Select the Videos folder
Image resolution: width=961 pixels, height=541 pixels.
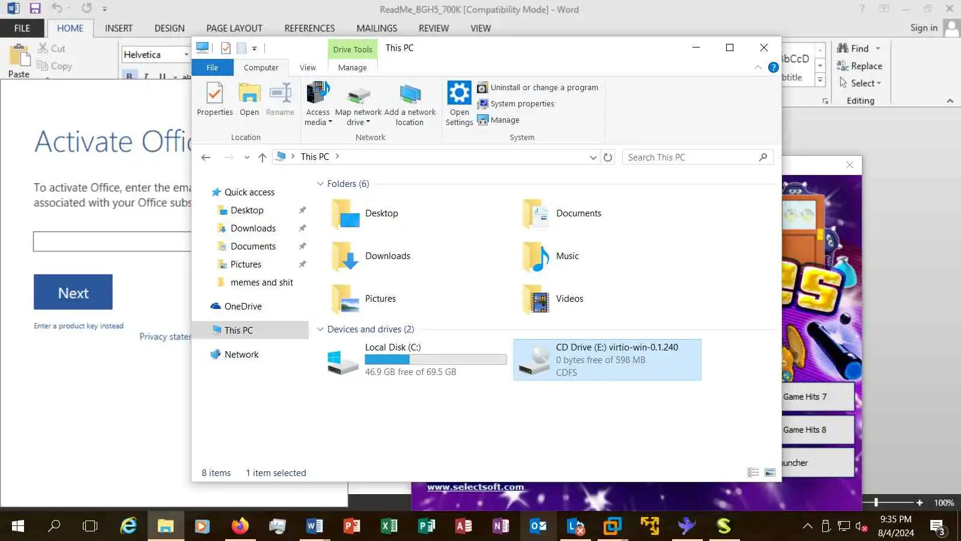[553, 299]
